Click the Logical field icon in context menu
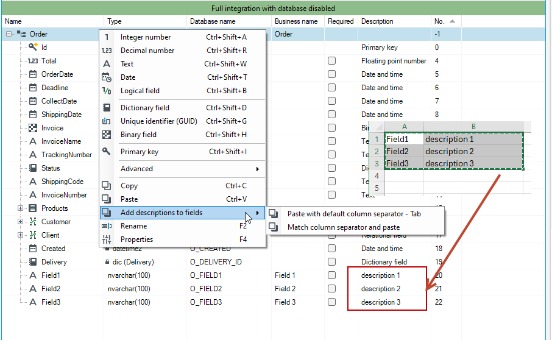552x340 pixels. pos(106,91)
